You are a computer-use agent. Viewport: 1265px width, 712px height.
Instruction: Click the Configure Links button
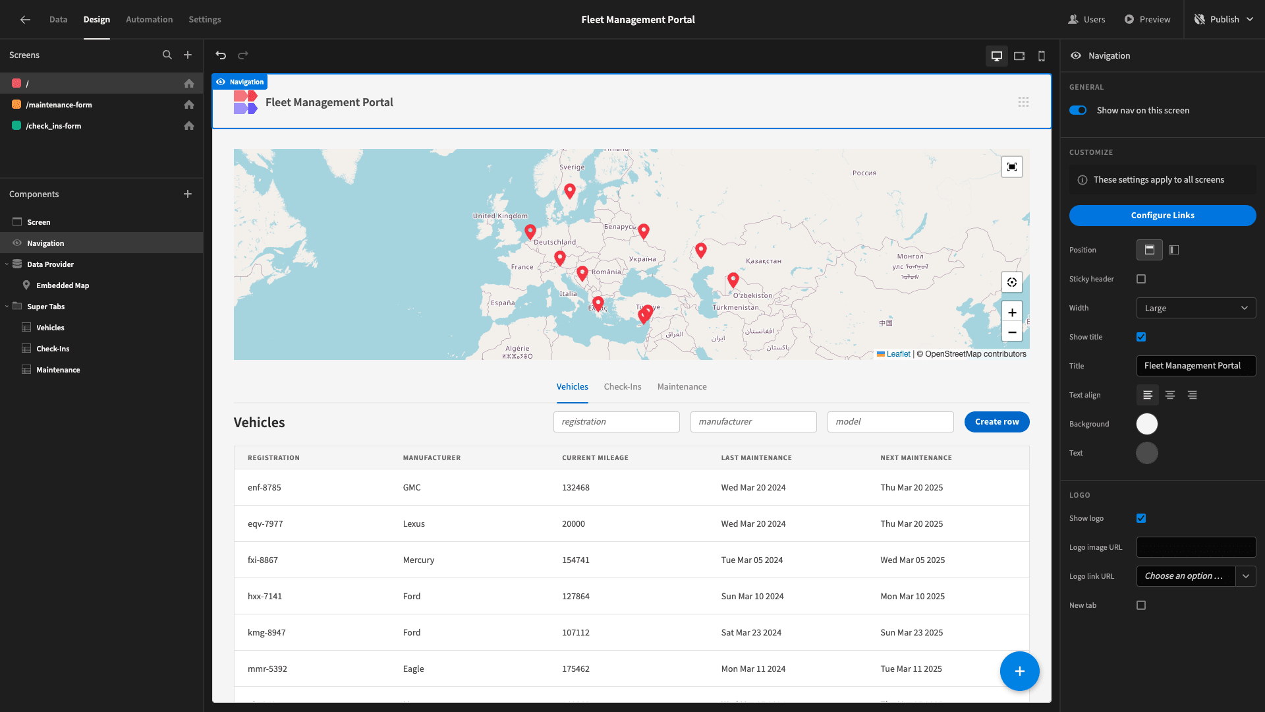1162,216
